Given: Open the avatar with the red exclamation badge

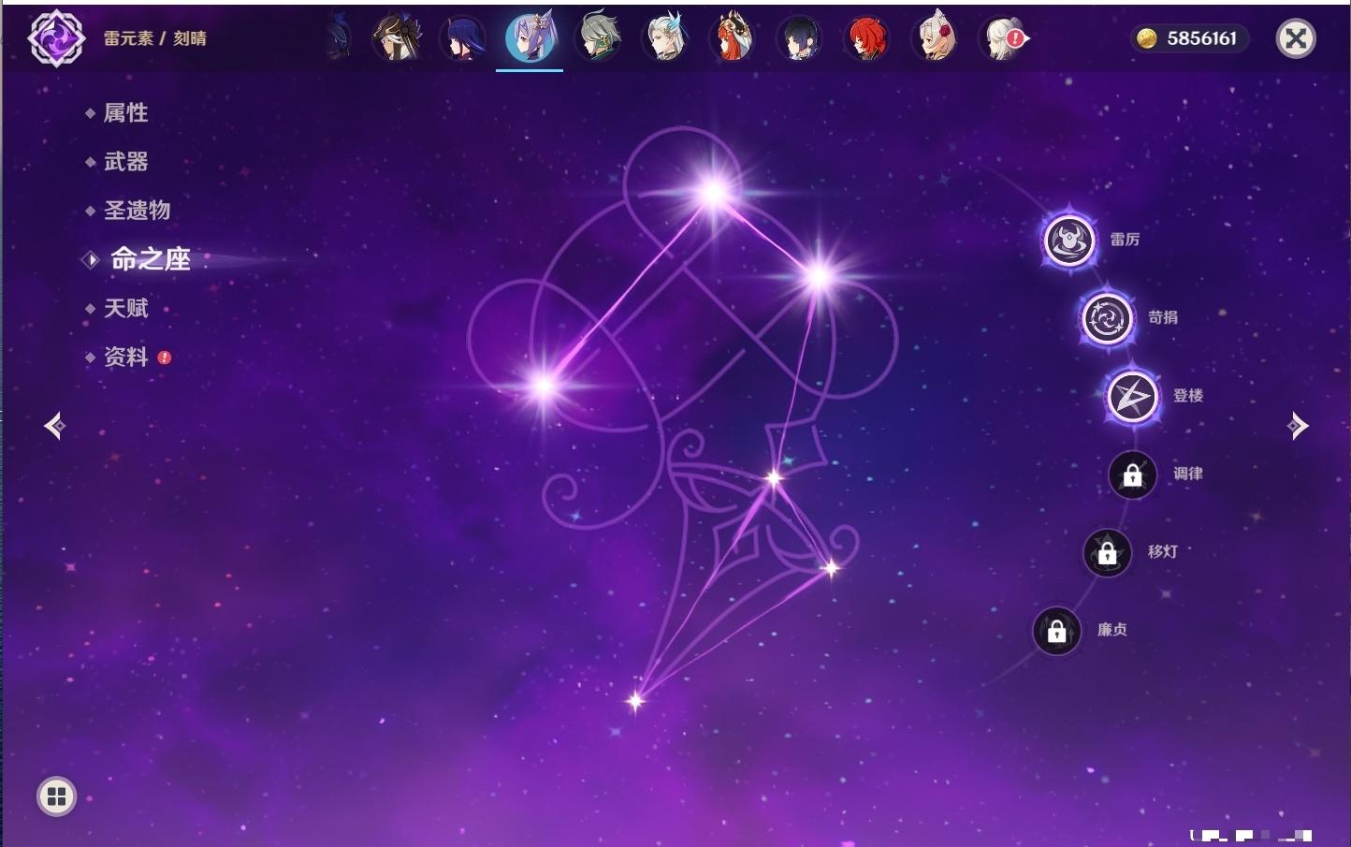Looking at the screenshot, I should coord(1002,38).
